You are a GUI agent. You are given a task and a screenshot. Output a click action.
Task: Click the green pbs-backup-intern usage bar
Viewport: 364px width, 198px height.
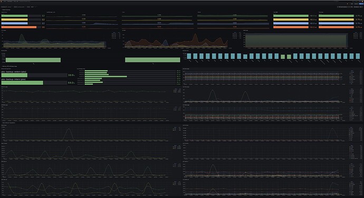[x=22, y=82]
